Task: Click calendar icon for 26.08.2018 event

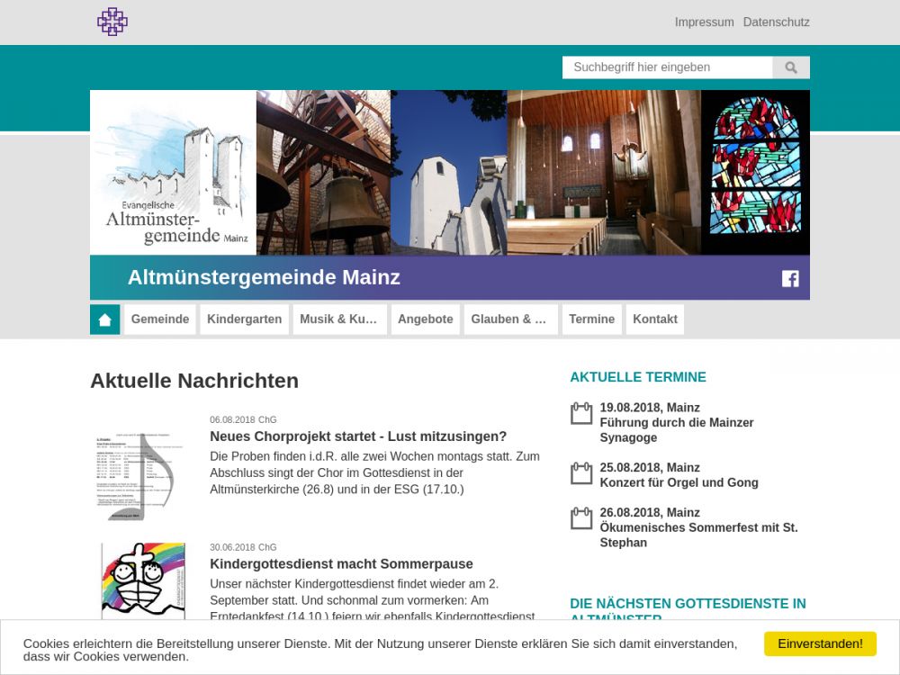Action: coord(581,518)
